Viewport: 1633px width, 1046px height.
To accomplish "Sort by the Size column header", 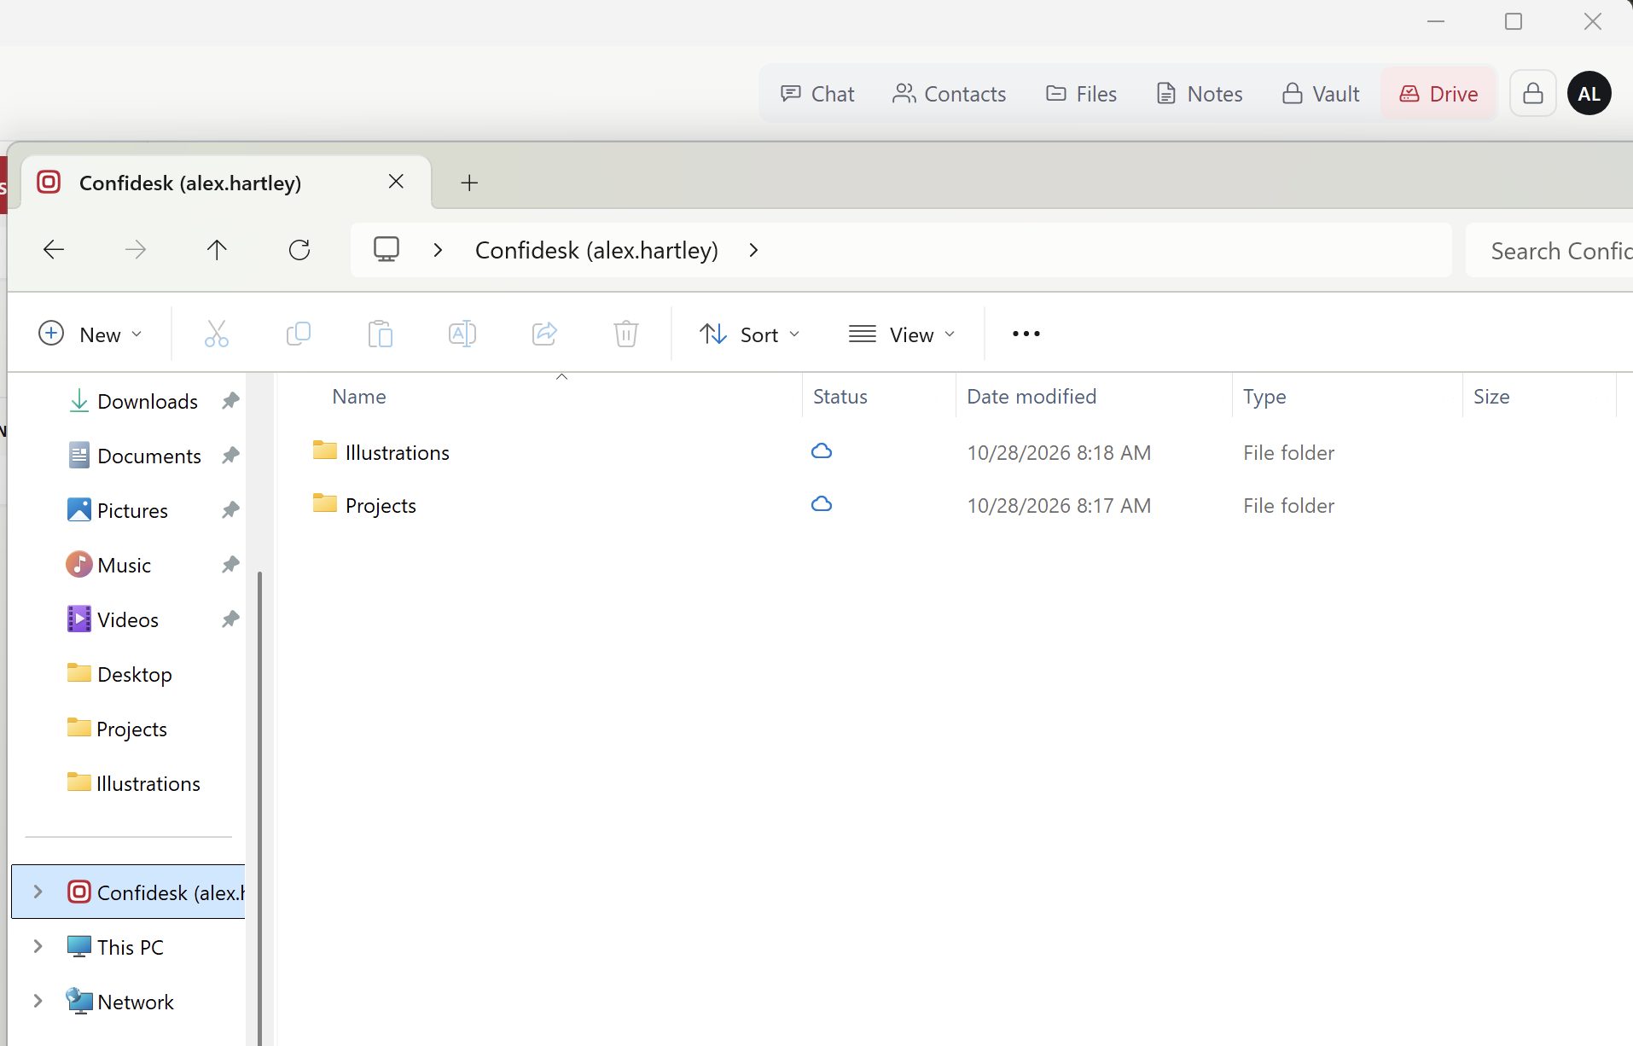I will click(x=1491, y=397).
